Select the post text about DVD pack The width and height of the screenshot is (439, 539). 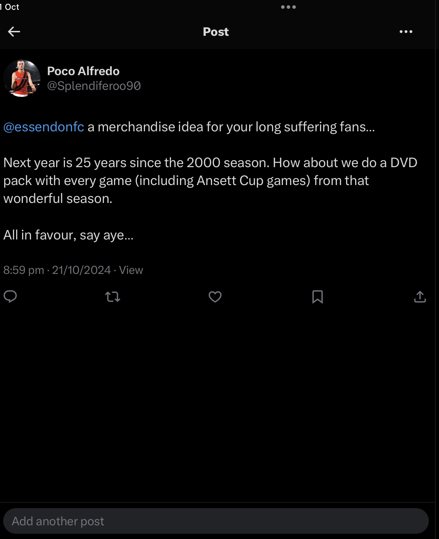[x=211, y=180]
